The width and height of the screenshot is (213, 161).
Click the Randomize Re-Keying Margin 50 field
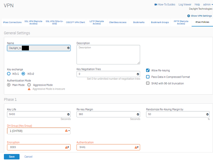pos(178,114)
